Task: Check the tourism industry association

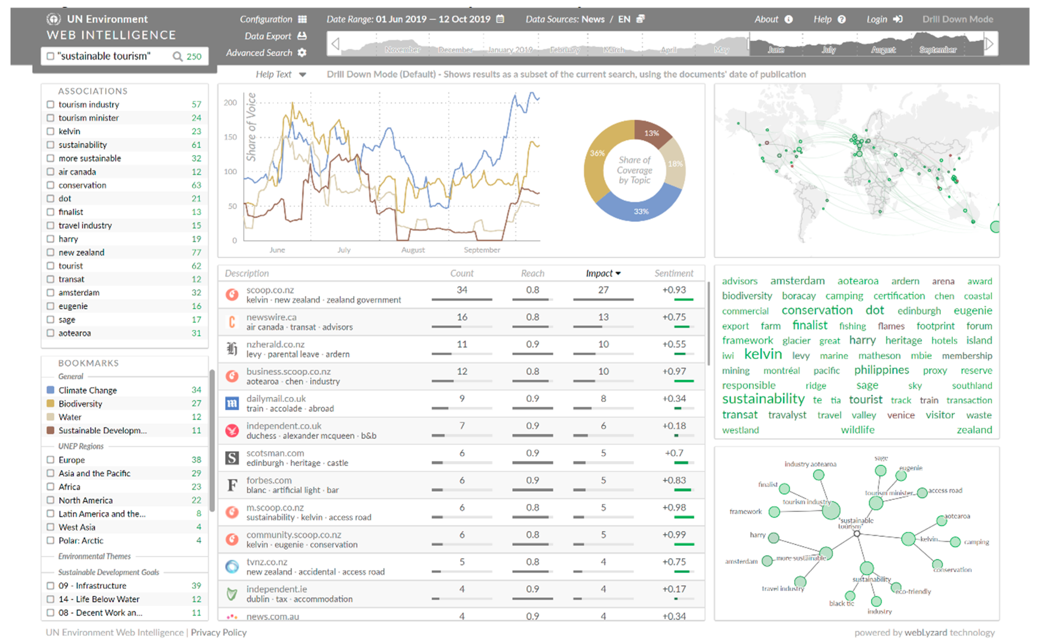Action: coord(50,104)
